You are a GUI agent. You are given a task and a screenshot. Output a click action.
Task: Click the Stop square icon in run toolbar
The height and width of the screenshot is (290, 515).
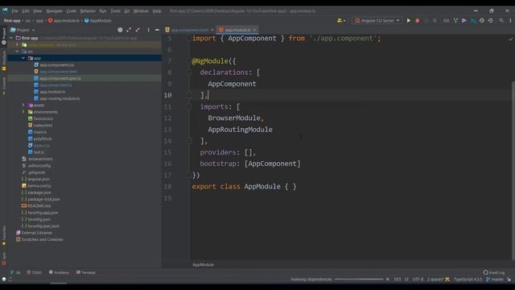click(435, 20)
